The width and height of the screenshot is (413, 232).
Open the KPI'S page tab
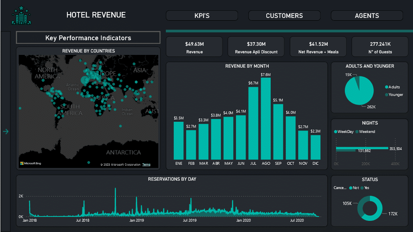202,16
